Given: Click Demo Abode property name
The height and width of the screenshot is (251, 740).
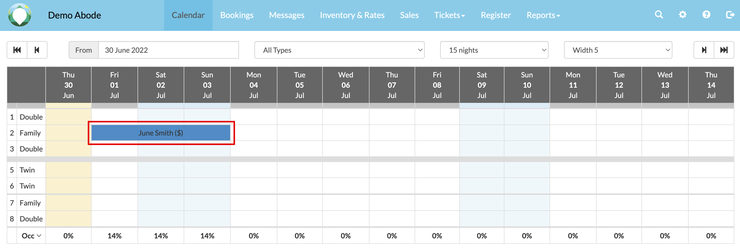Looking at the screenshot, I should (74, 15).
